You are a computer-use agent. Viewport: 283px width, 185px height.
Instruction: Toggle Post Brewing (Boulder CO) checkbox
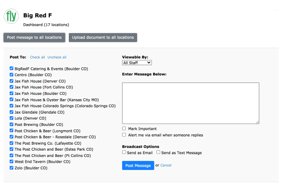[12, 125]
